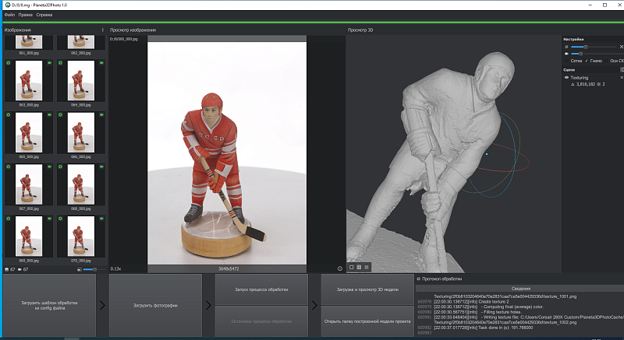This screenshot has width=624, height=340.
Task: Uncheck the Гизмо checkbox
Action: click(x=587, y=61)
